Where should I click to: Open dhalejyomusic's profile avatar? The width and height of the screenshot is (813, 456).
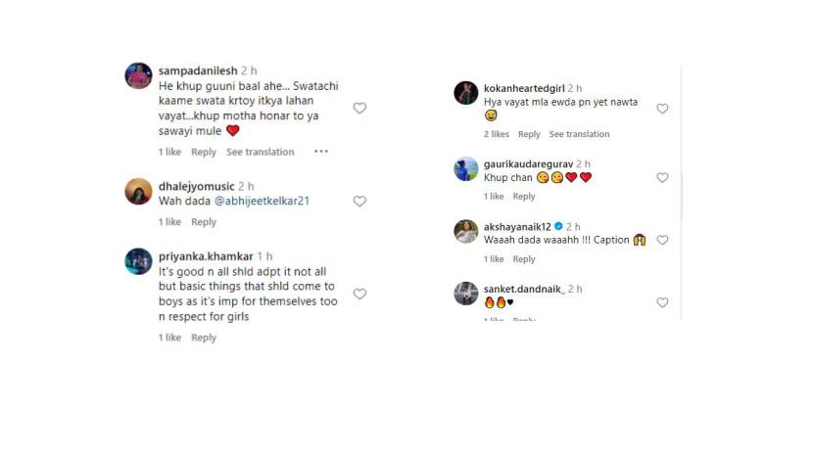point(138,192)
